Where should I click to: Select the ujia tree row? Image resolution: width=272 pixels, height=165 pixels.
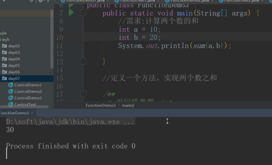coord(3,33)
